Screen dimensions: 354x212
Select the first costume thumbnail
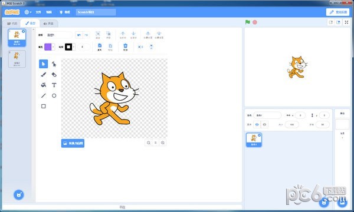tap(17, 38)
